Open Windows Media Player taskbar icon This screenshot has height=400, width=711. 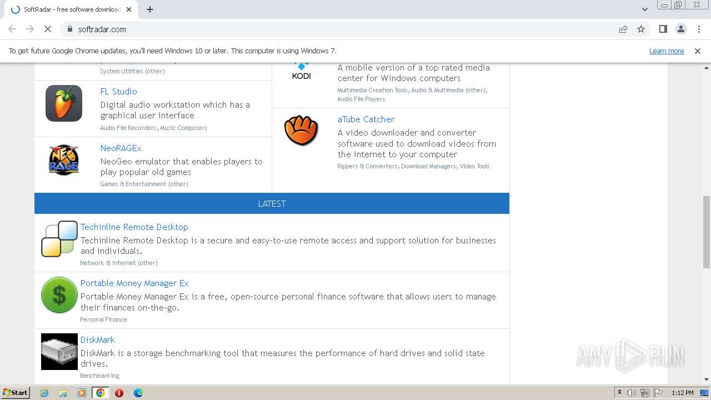pos(82,393)
